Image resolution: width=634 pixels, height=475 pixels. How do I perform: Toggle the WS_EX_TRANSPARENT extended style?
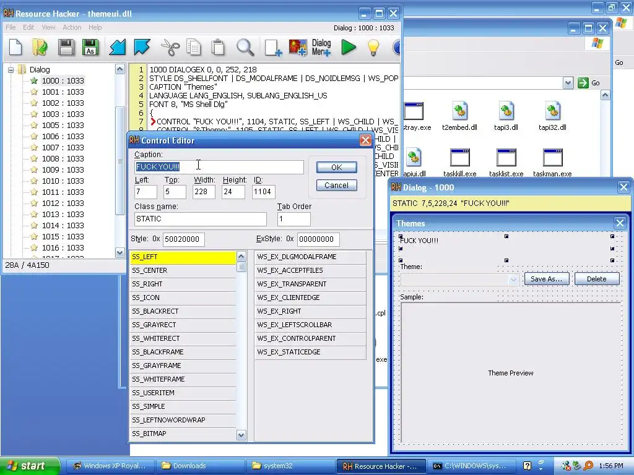click(310, 284)
